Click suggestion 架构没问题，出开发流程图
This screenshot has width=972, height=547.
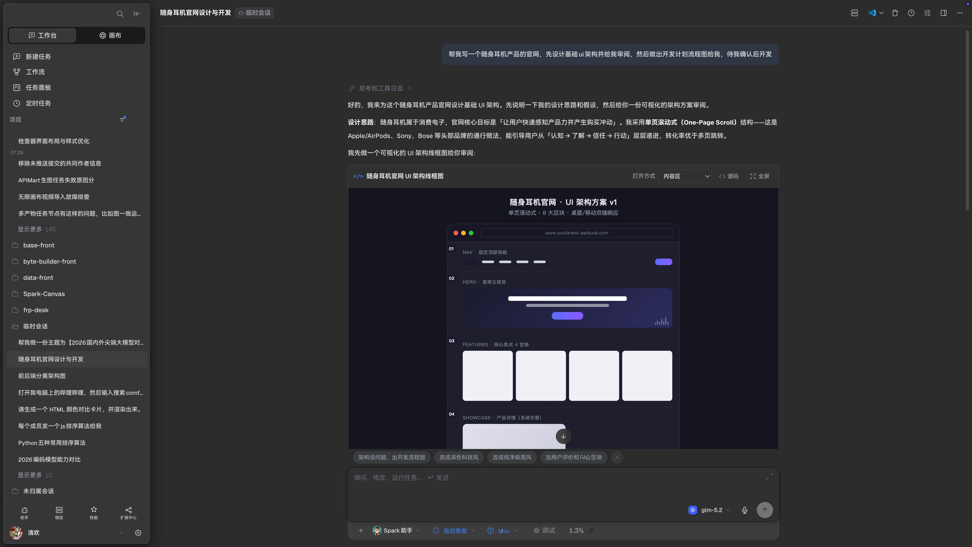pos(391,457)
